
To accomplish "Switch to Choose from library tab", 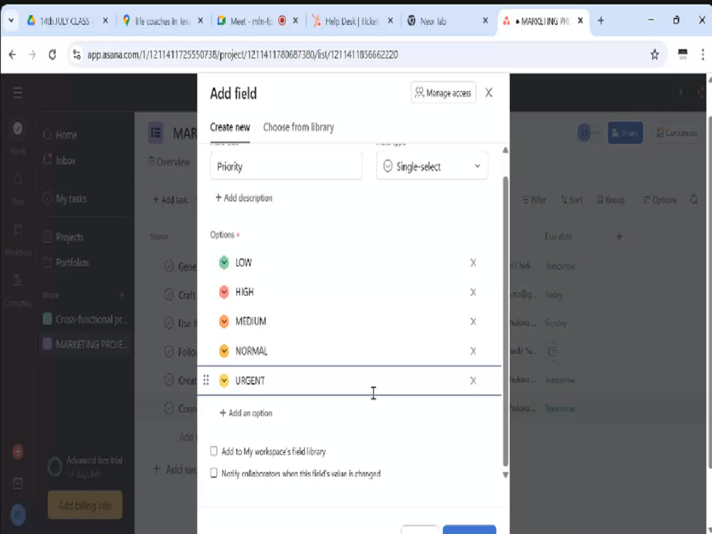I will tap(298, 127).
